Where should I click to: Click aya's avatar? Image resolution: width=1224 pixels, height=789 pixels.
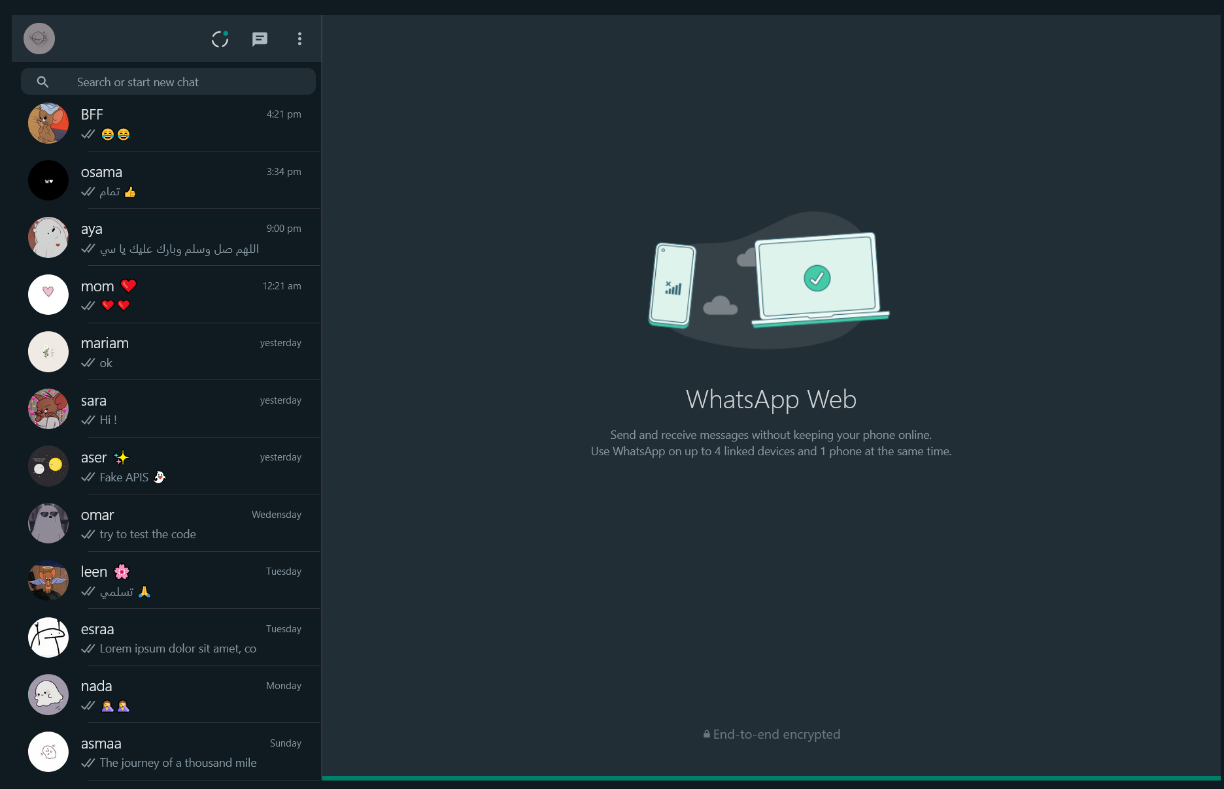coord(48,238)
